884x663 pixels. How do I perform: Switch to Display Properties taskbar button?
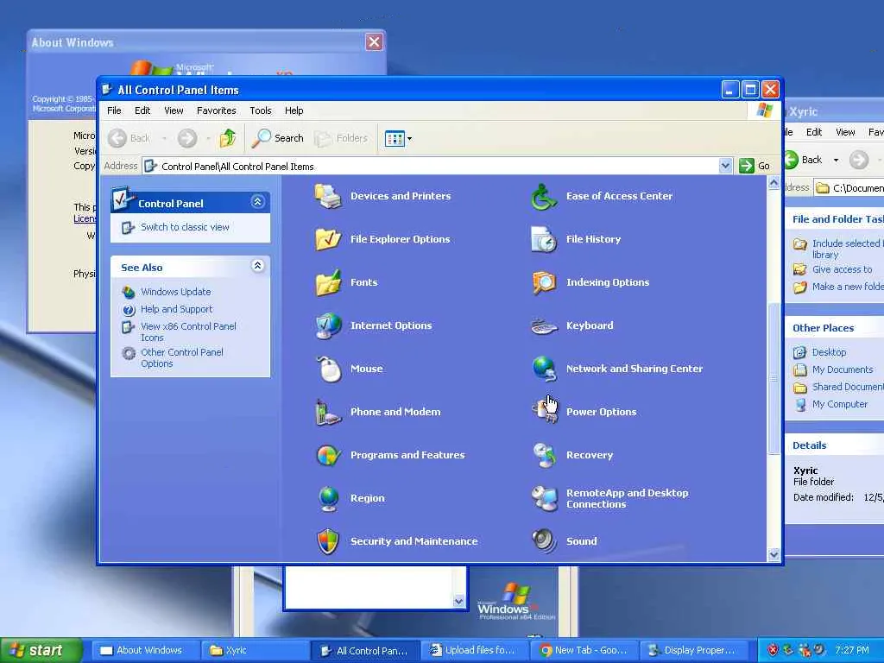tap(694, 650)
